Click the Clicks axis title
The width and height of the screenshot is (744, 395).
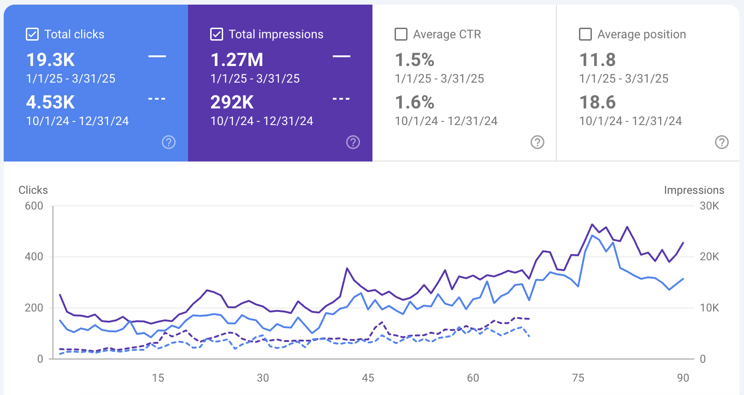click(33, 190)
